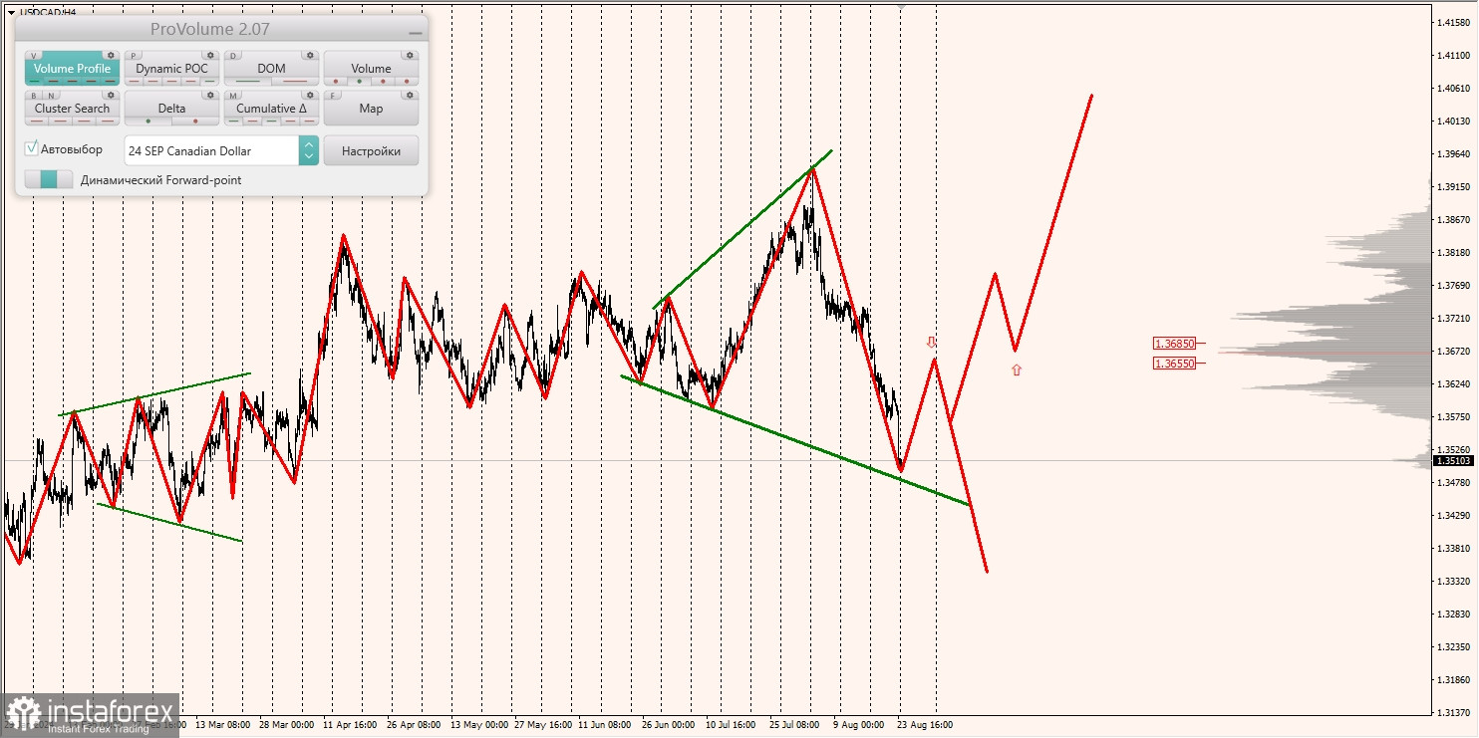Toggle Delta green dot segment
The image size is (1479, 738).
pos(148,122)
